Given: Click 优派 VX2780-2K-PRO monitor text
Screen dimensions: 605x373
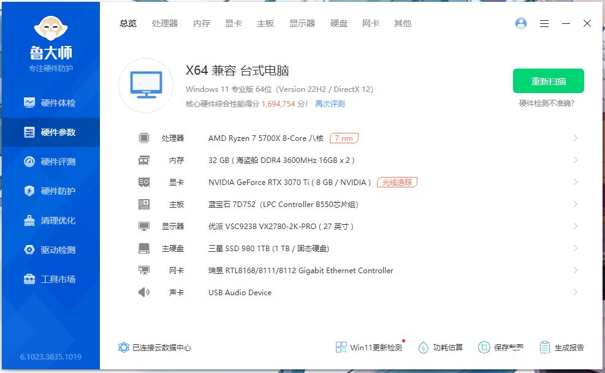Looking at the screenshot, I should [x=281, y=226].
